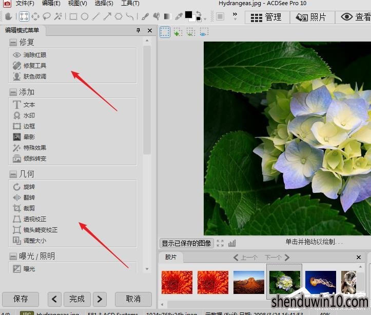
Task: Switch to View mode tab
Action: (x=354, y=17)
